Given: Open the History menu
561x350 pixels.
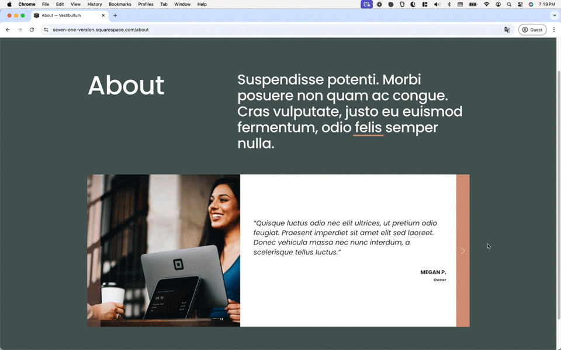Looking at the screenshot, I should (95, 4).
